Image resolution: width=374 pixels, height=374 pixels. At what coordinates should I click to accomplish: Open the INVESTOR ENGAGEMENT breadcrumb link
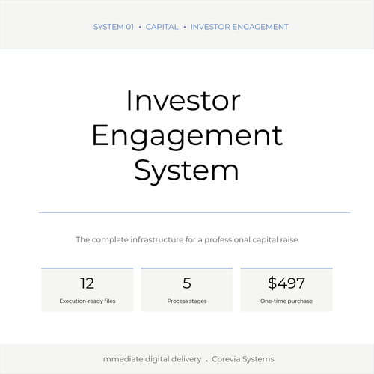[x=239, y=27]
